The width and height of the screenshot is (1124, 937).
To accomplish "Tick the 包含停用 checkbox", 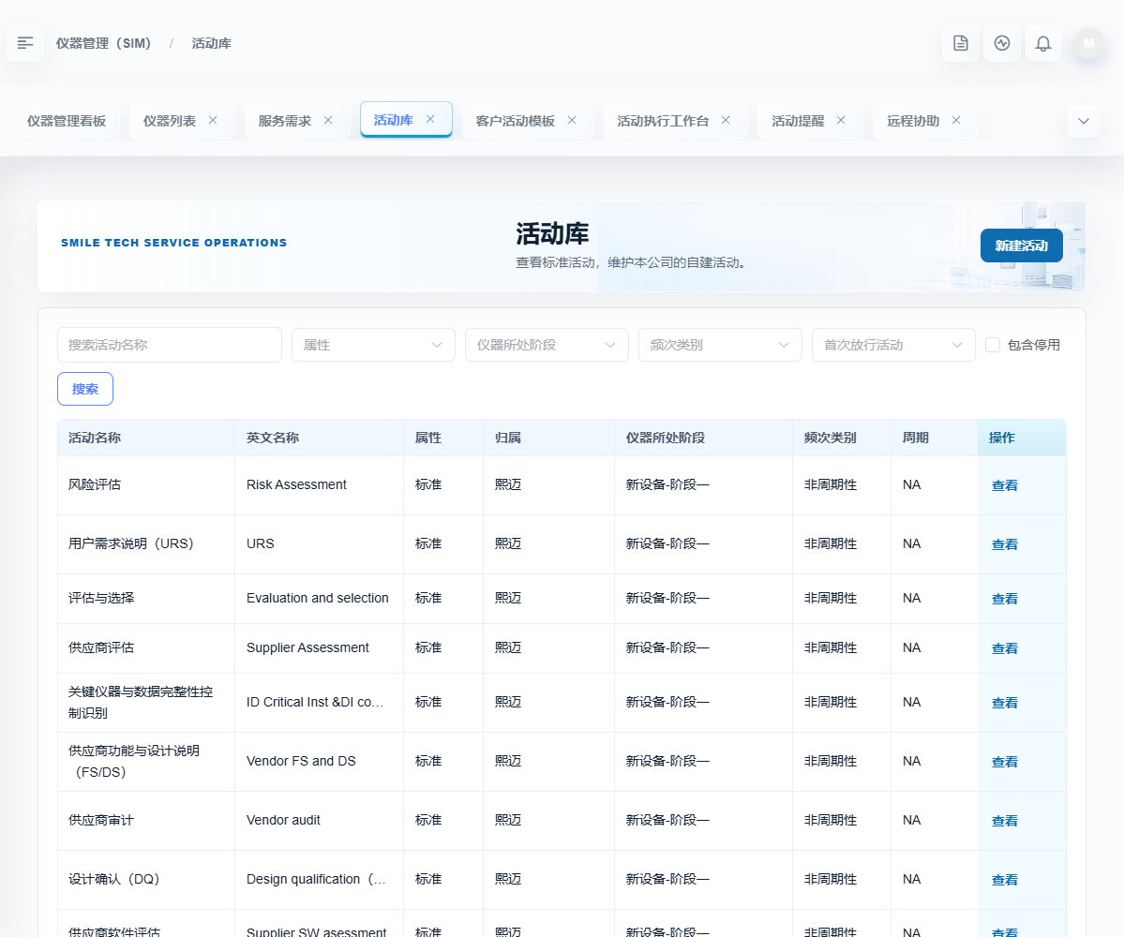I will 993,345.
